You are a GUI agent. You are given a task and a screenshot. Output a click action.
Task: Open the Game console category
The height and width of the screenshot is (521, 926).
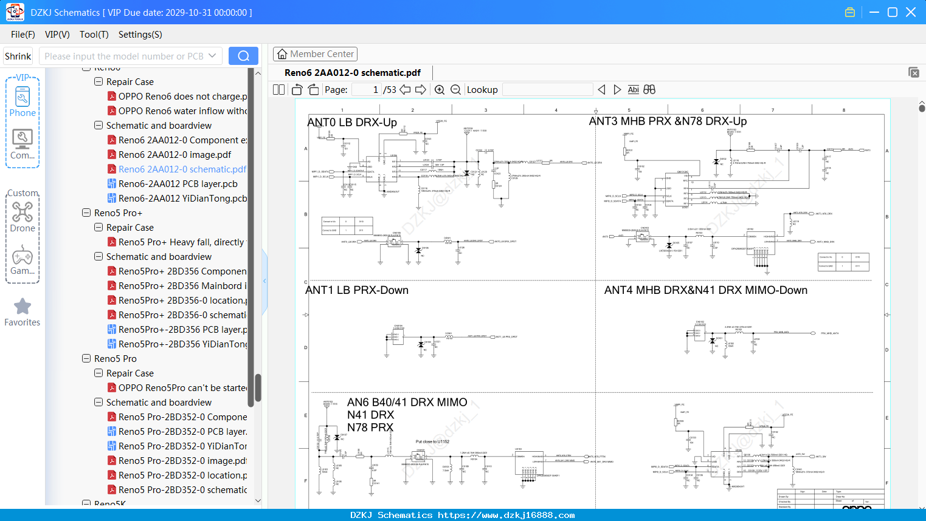tap(22, 260)
